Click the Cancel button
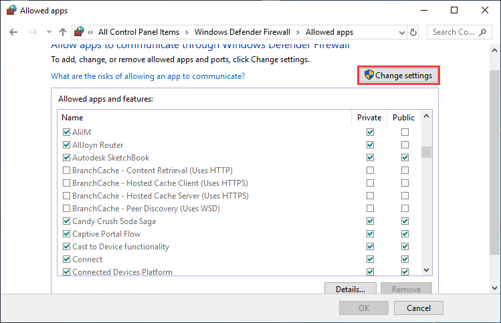This screenshot has height=323, width=501. [419, 308]
